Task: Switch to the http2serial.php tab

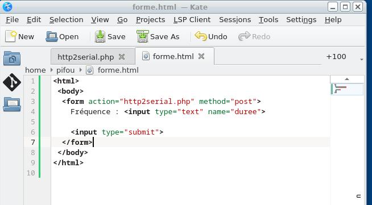Action: pos(93,57)
